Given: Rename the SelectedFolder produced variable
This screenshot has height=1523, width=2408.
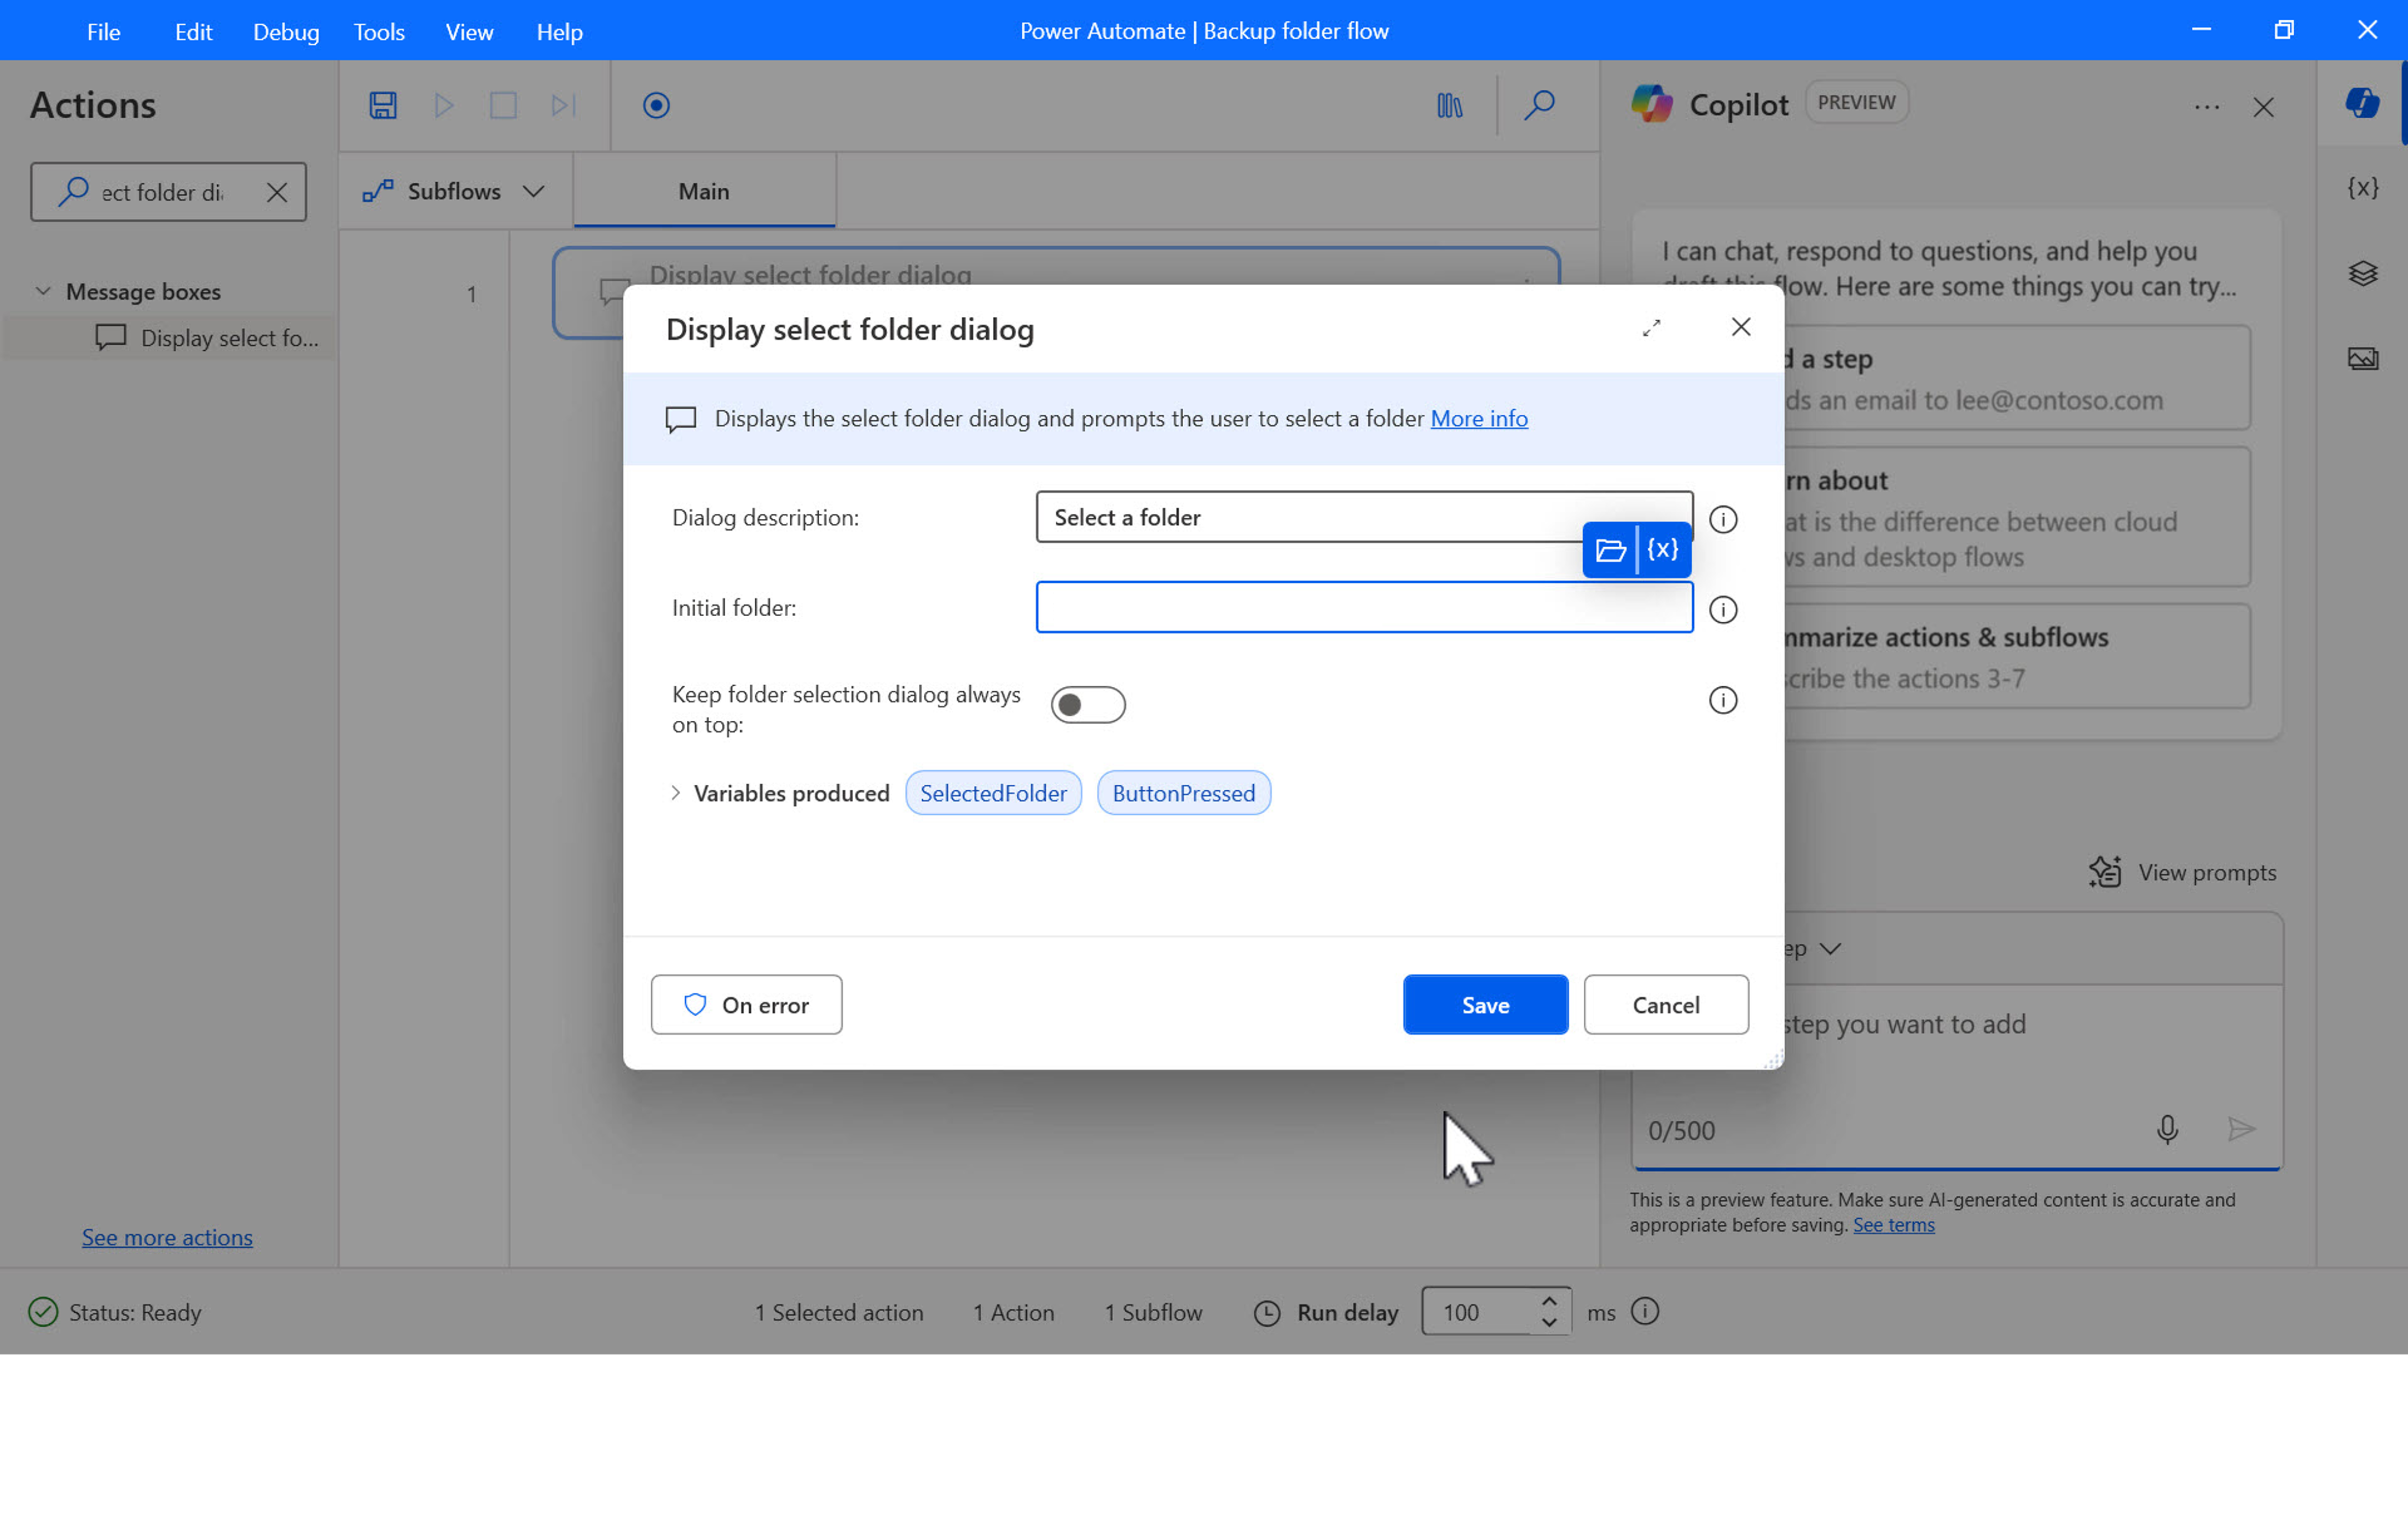Looking at the screenshot, I should [993, 793].
